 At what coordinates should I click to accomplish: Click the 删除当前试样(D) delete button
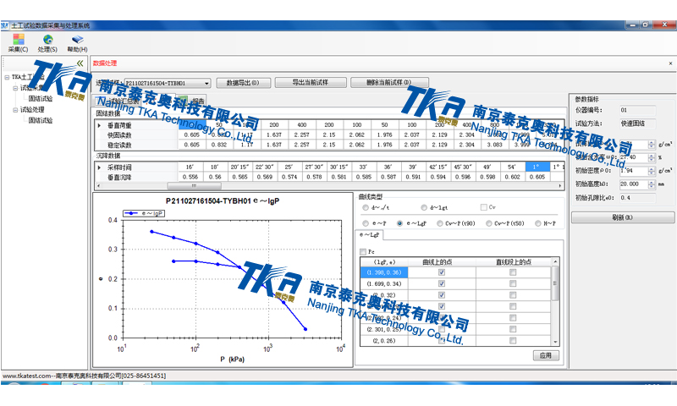click(377, 83)
